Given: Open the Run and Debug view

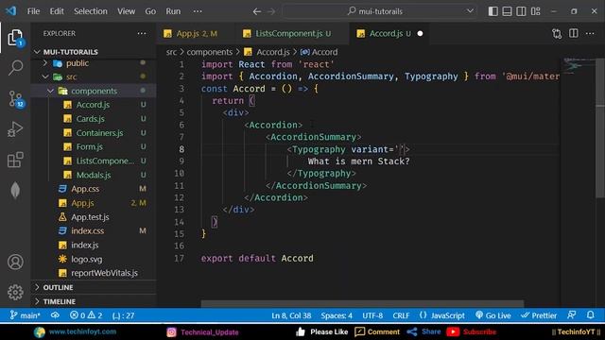Looking at the screenshot, I should [x=15, y=129].
